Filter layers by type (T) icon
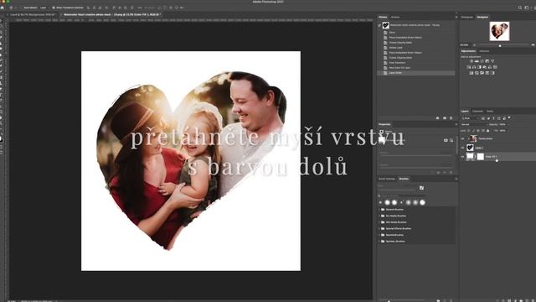Image resolution: width=536 pixels, height=302 pixels. click(x=493, y=118)
